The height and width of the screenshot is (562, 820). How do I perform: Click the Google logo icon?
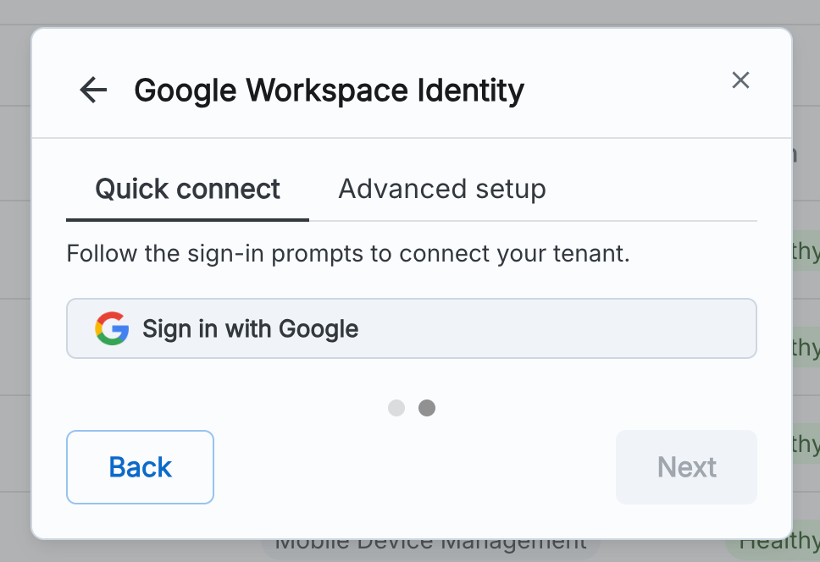(x=112, y=328)
